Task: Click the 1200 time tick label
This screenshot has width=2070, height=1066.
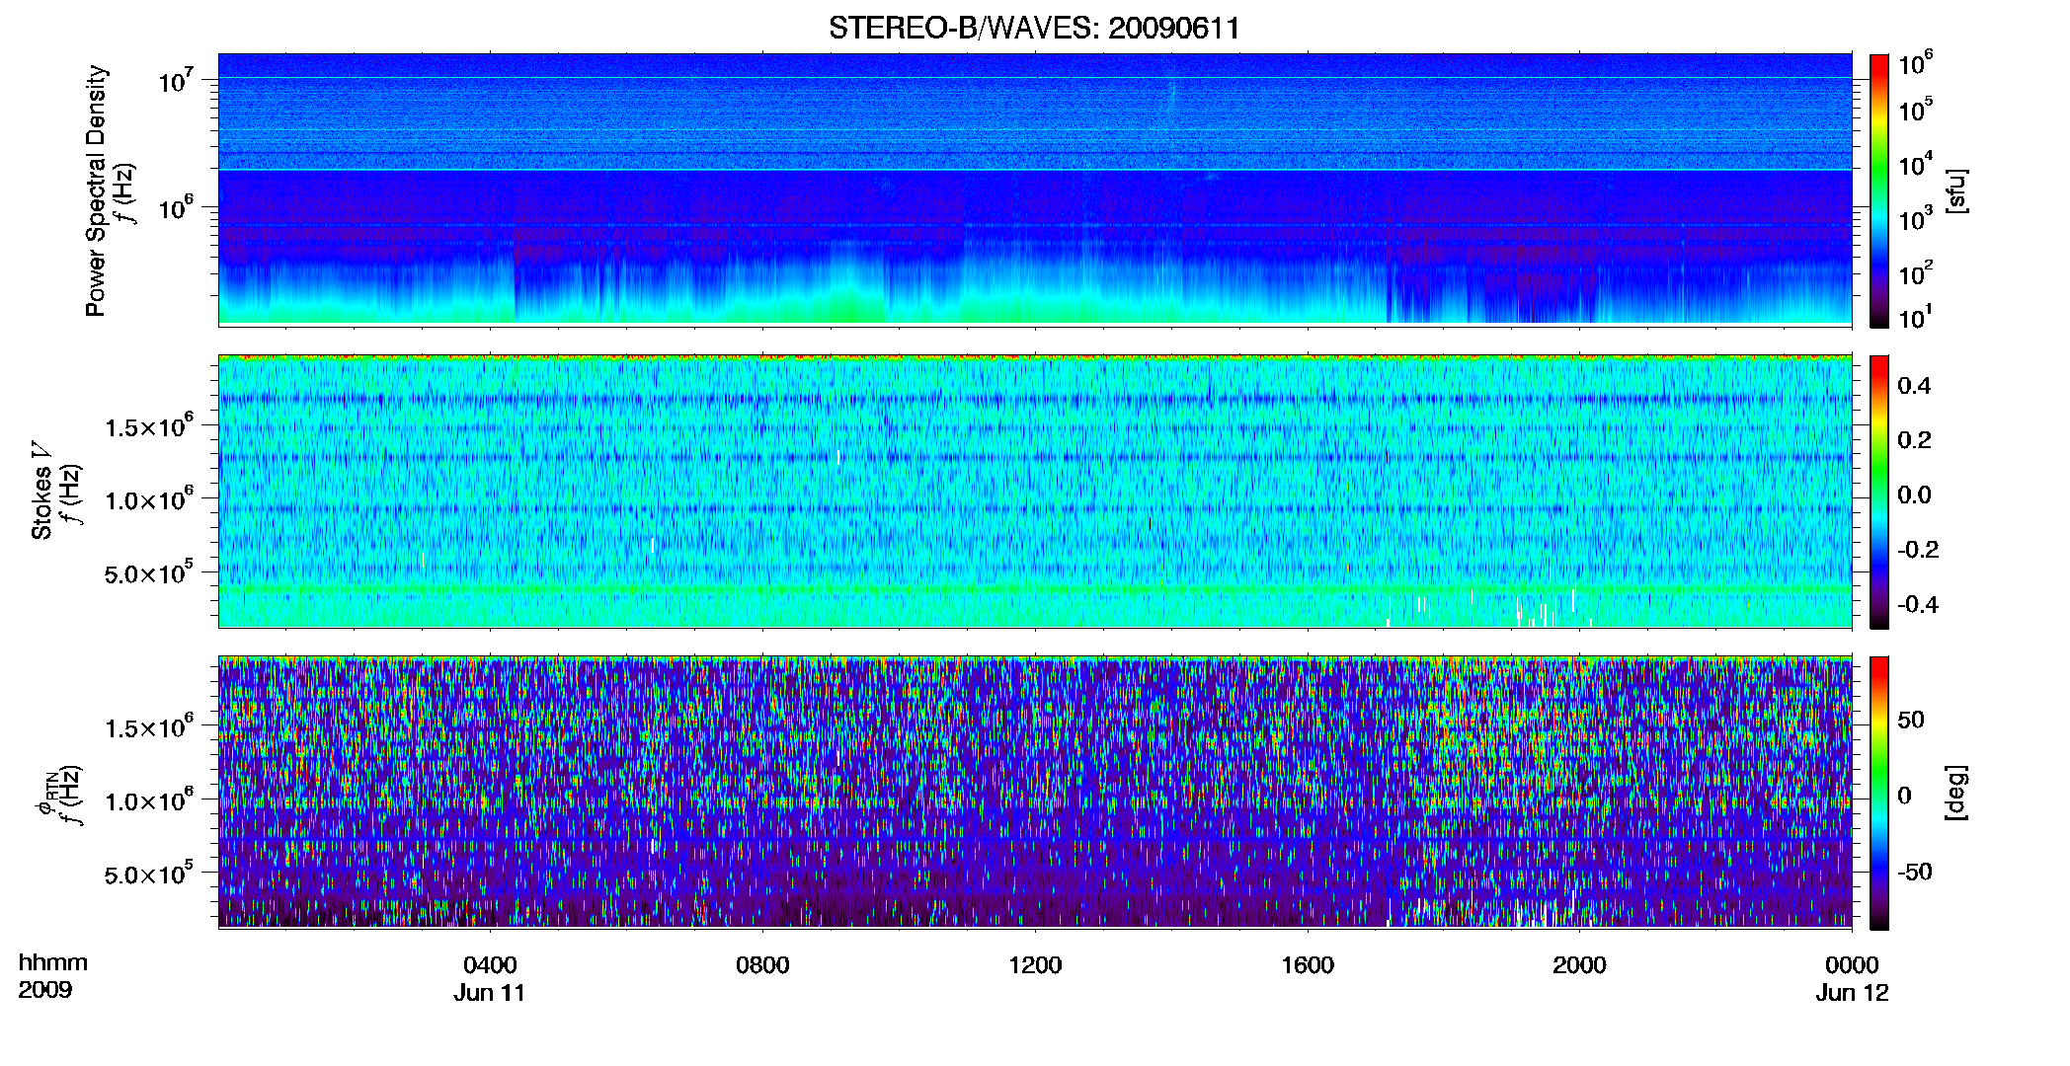Action: pos(1035,964)
